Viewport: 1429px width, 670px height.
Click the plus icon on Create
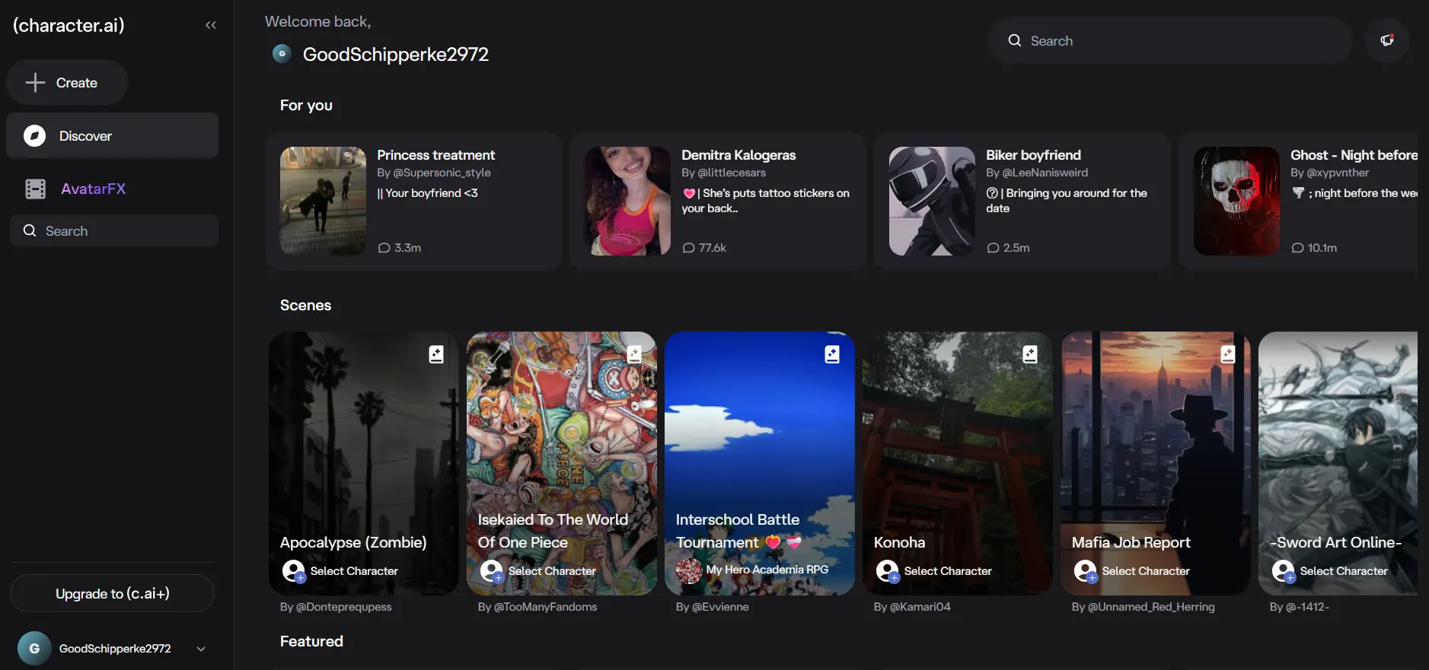[35, 82]
